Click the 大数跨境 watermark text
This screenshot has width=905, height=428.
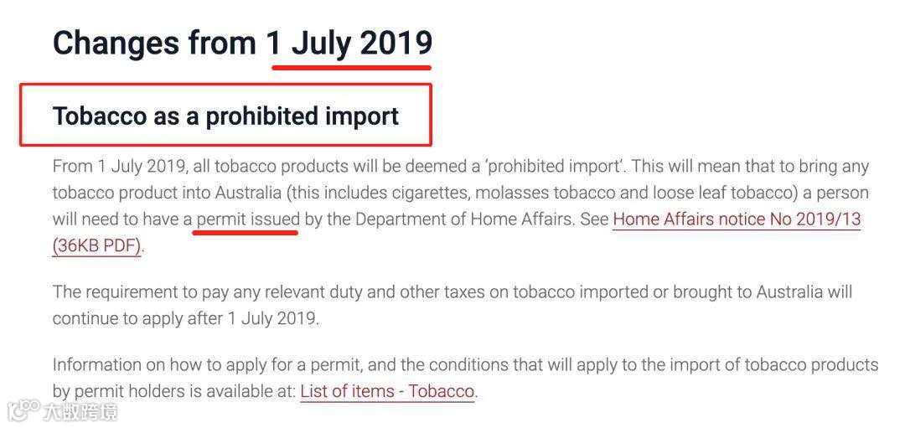[x=80, y=411]
